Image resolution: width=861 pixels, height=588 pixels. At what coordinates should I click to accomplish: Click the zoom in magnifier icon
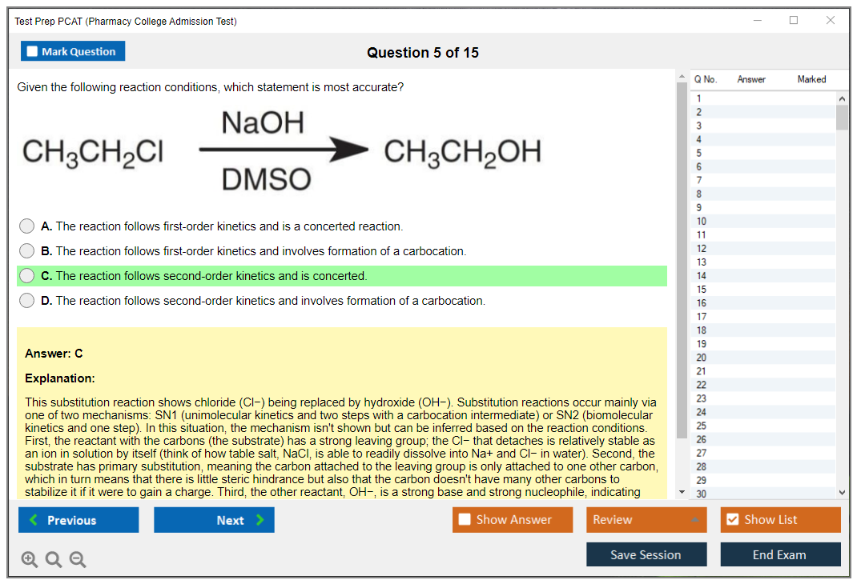[30, 560]
